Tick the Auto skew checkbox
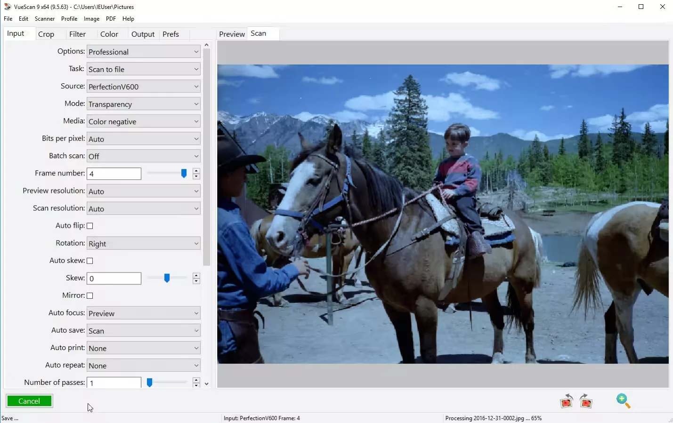This screenshot has width=673, height=423. pyautogui.click(x=90, y=261)
